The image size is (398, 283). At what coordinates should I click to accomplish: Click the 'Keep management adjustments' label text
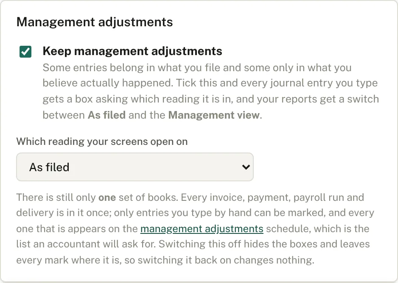click(x=132, y=51)
